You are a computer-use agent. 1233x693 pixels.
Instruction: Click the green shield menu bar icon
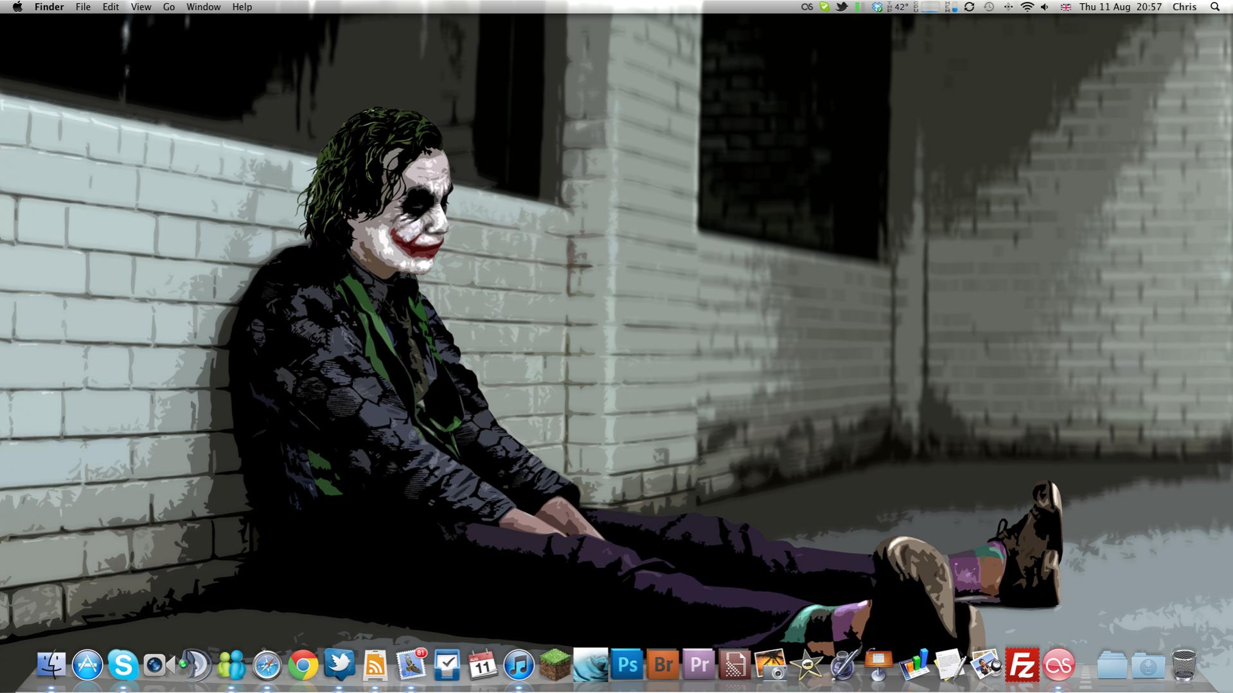pos(824,7)
